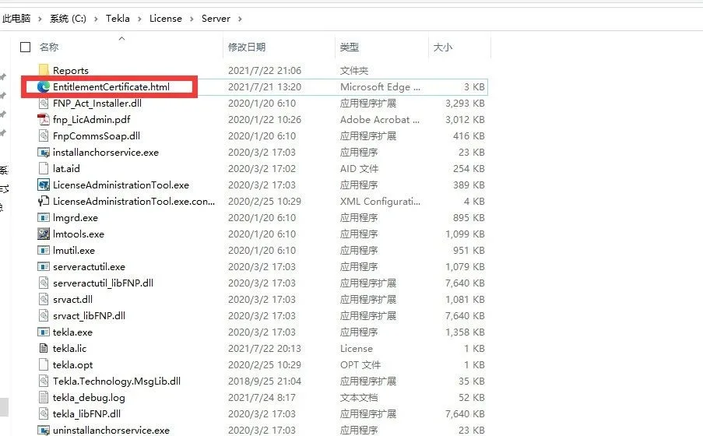Click the EntitlementCertificate.html Edge icon
Screen dimensions: 703x436
click(x=44, y=86)
